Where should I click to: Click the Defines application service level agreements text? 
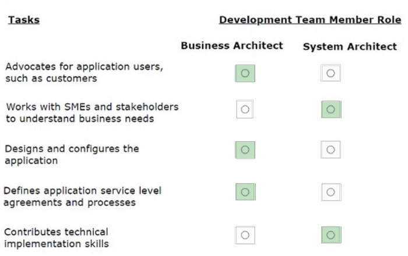(x=83, y=197)
